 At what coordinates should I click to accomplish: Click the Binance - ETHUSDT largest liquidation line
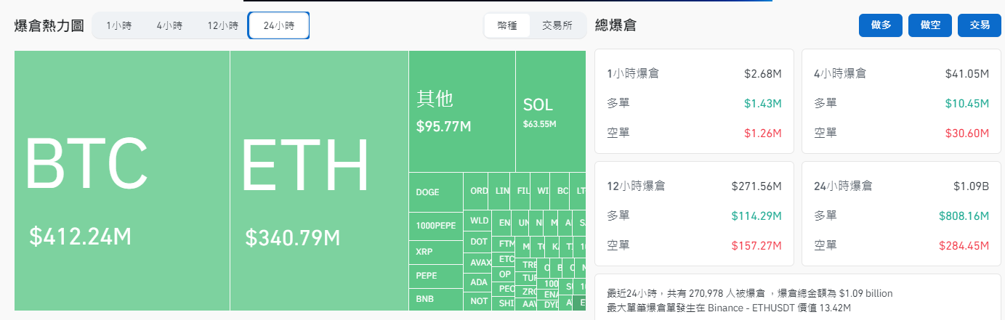pyautogui.click(x=728, y=307)
